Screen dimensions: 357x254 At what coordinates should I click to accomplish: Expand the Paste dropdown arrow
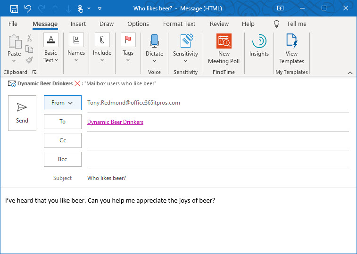(x=14, y=61)
